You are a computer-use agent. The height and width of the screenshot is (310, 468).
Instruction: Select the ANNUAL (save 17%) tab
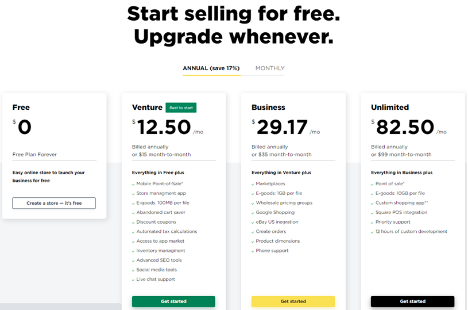click(211, 68)
